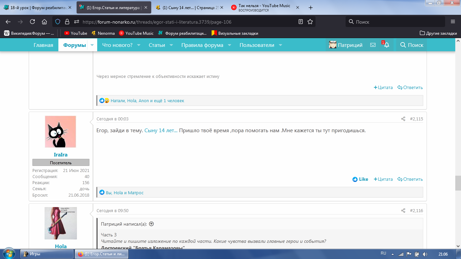Expand Правила форума dropdown arrow
This screenshot has height=259, width=461.
click(x=229, y=45)
